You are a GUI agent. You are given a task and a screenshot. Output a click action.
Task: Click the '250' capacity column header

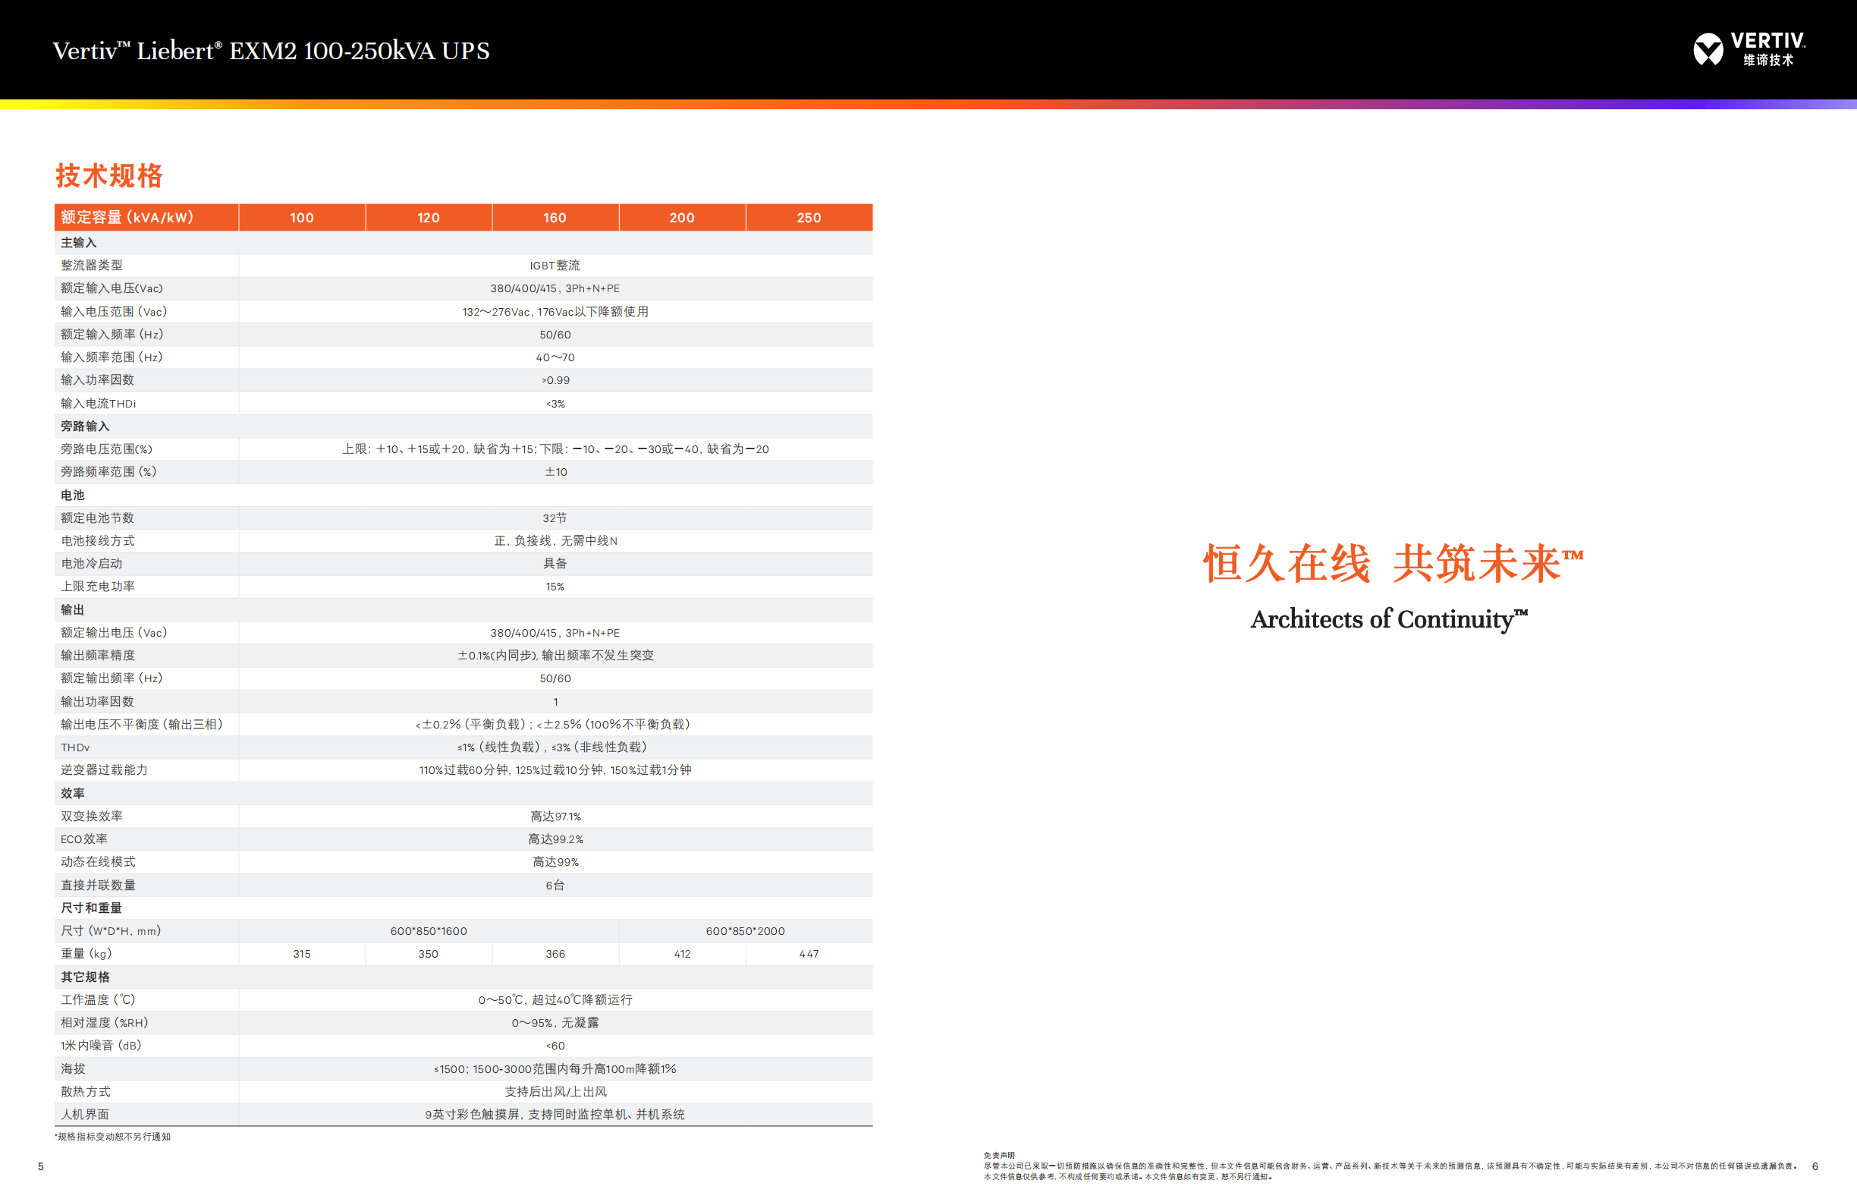tap(809, 218)
